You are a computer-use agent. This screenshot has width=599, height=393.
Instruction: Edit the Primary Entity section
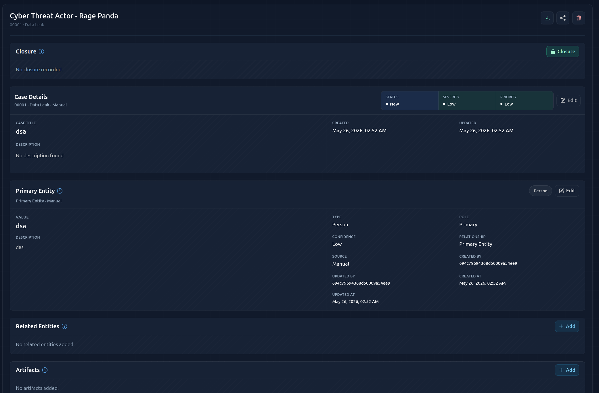point(567,191)
